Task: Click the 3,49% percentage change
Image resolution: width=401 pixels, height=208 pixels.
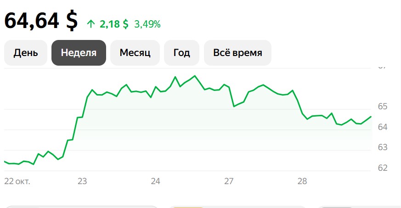Action: (147, 24)
